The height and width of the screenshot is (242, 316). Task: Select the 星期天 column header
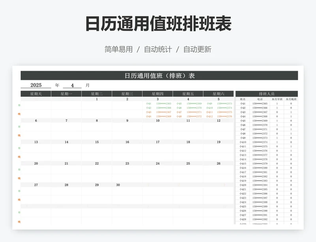36,94
